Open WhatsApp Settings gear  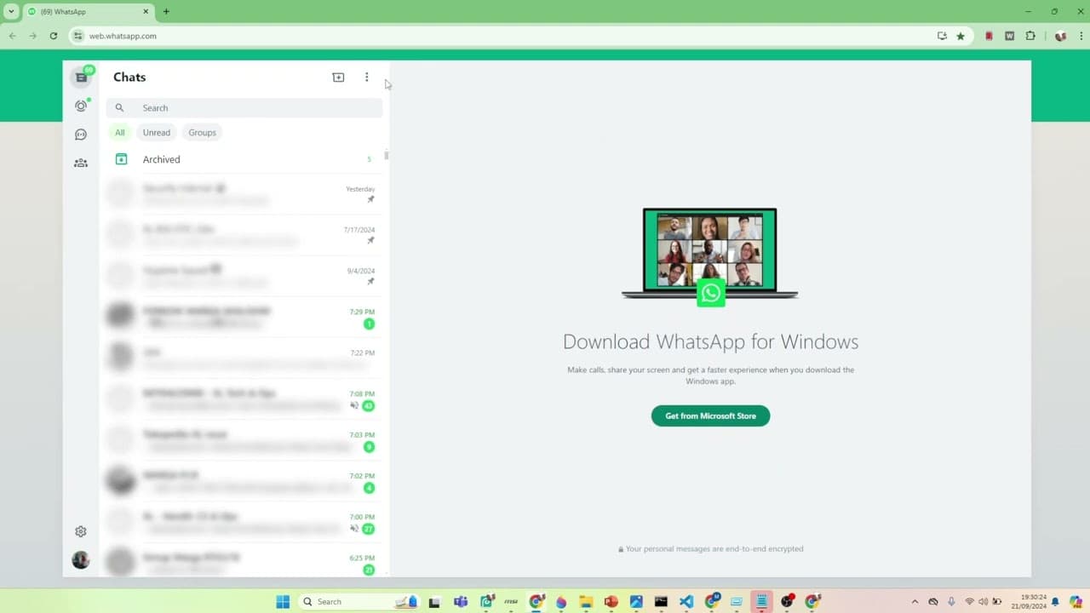coord(81,531)
